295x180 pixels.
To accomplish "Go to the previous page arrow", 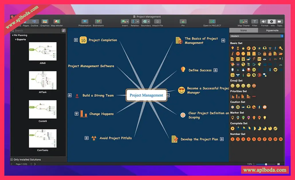I will pos(12,164).
